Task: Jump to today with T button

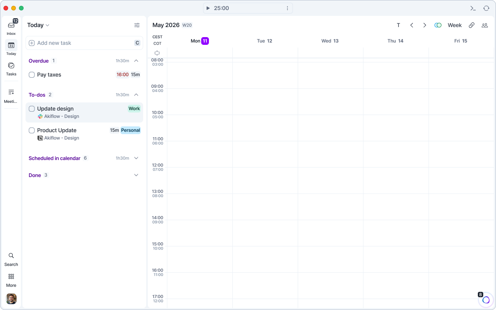Action: click(399, 25)
